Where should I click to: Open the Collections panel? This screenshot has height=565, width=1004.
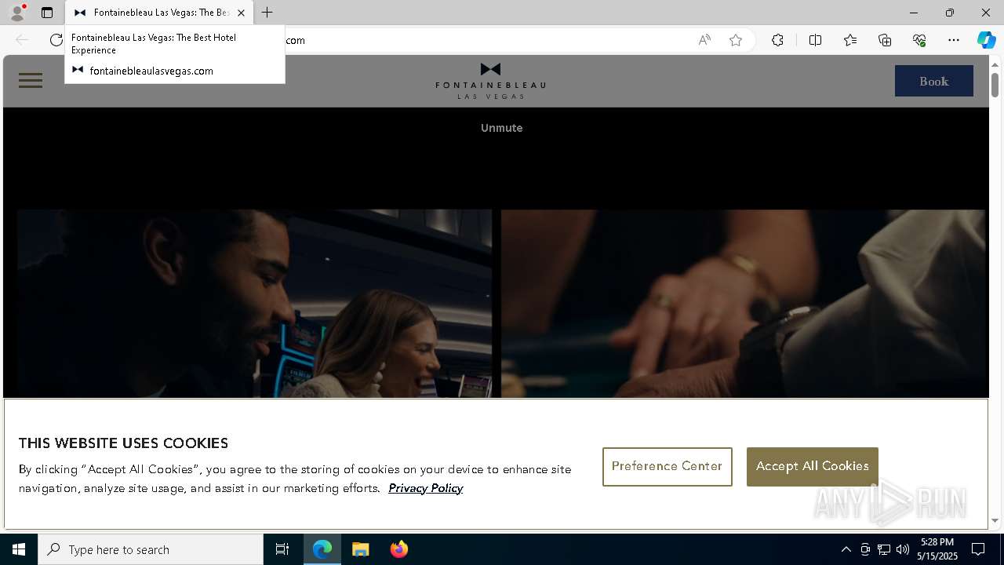click(x=885, y=40)
